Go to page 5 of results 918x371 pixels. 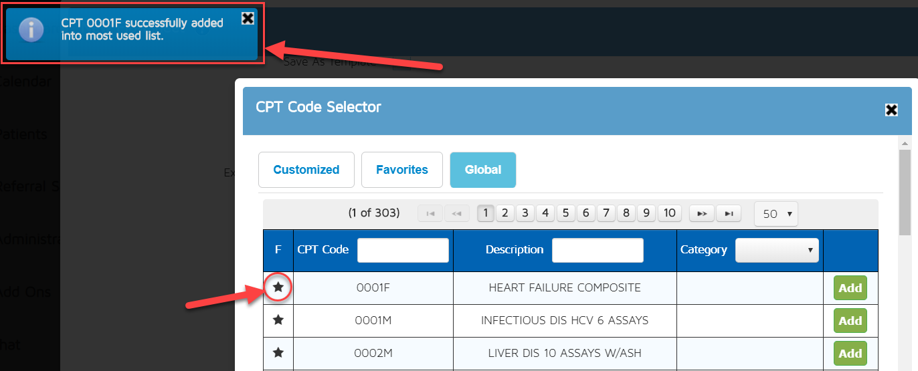point(565,213)
